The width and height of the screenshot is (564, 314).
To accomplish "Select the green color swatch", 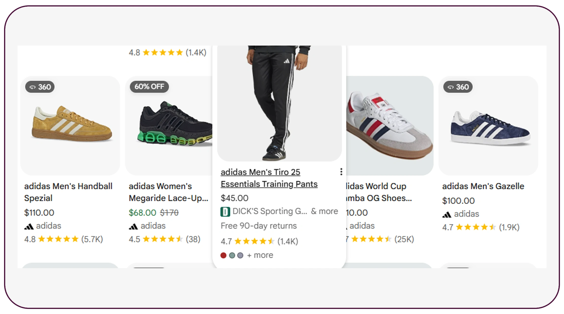I will pyautogui.click(x=232, y=255).
